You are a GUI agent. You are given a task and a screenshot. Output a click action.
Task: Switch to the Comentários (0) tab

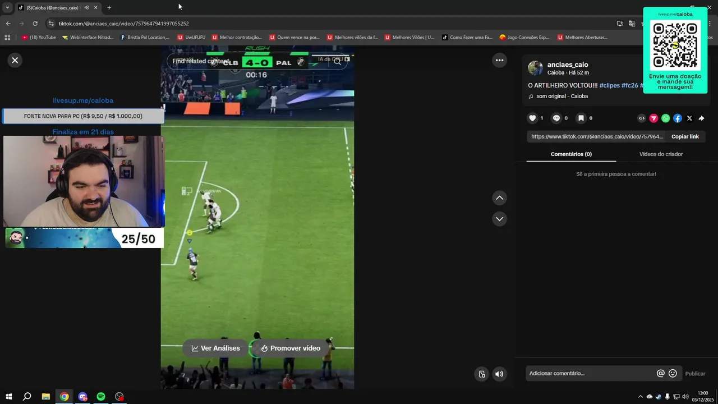(x=571, y=154)
